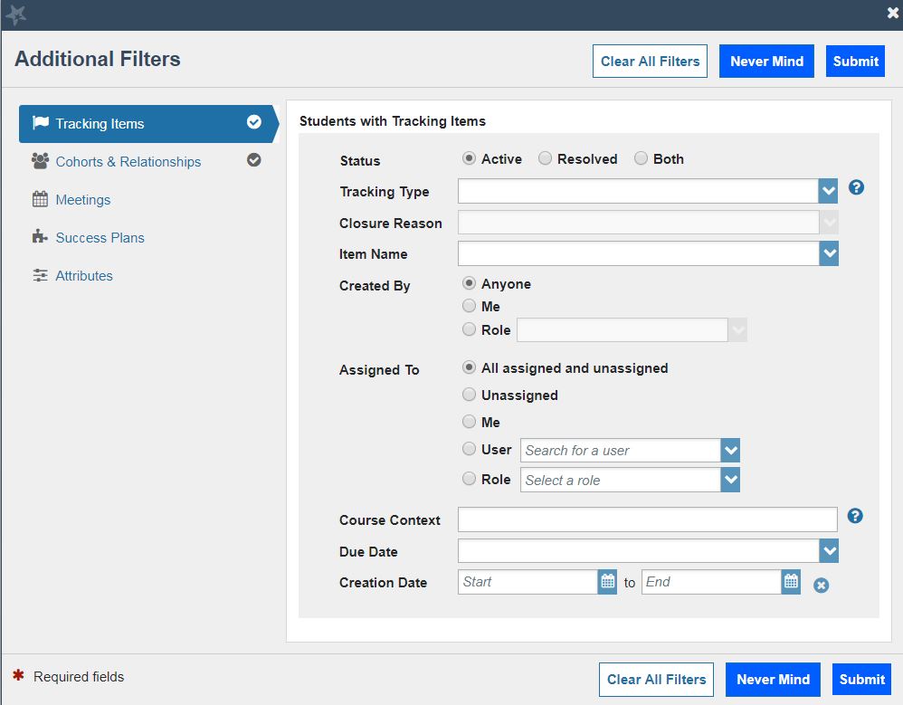Viewport: 903px width, 705px height.
Task: Select the Unassigned option
Action: tap(469, 394)
